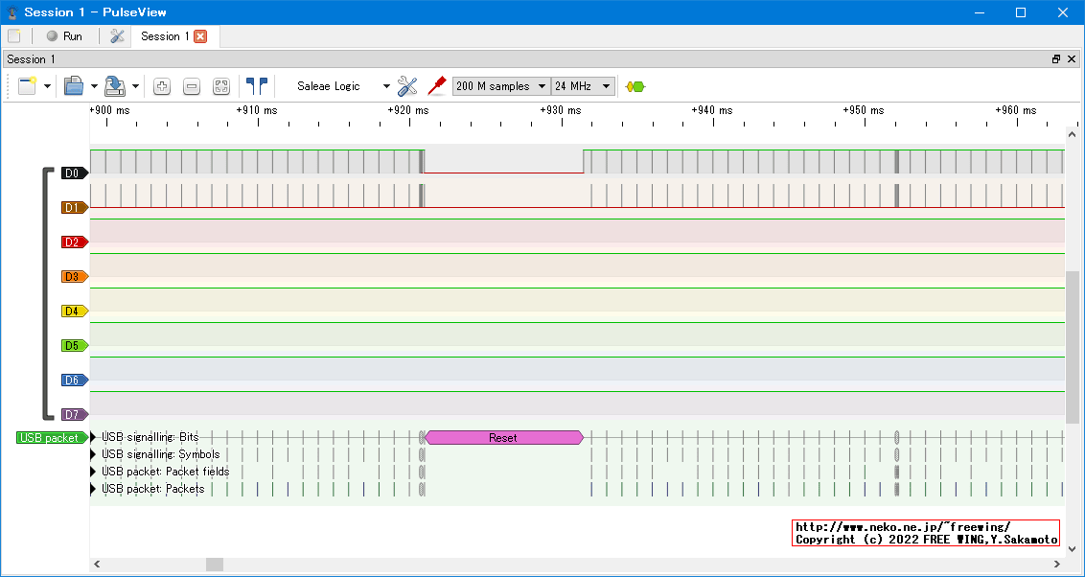The height and width of the screenshot is (577, 1085).
Task: Zoom in on the waveform
Action: (x=162, y=86)
